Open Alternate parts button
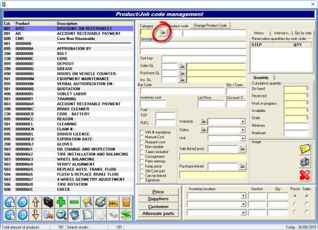 158,214
